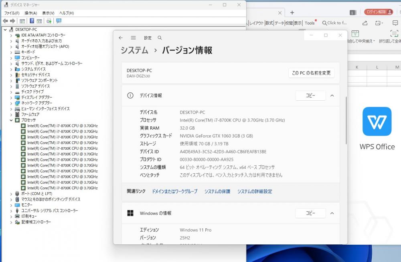Expand IDE ATA/ATAPI コントローラー node
The height and width of the screenshot is (262, 401).
click(x=11, y=35)
